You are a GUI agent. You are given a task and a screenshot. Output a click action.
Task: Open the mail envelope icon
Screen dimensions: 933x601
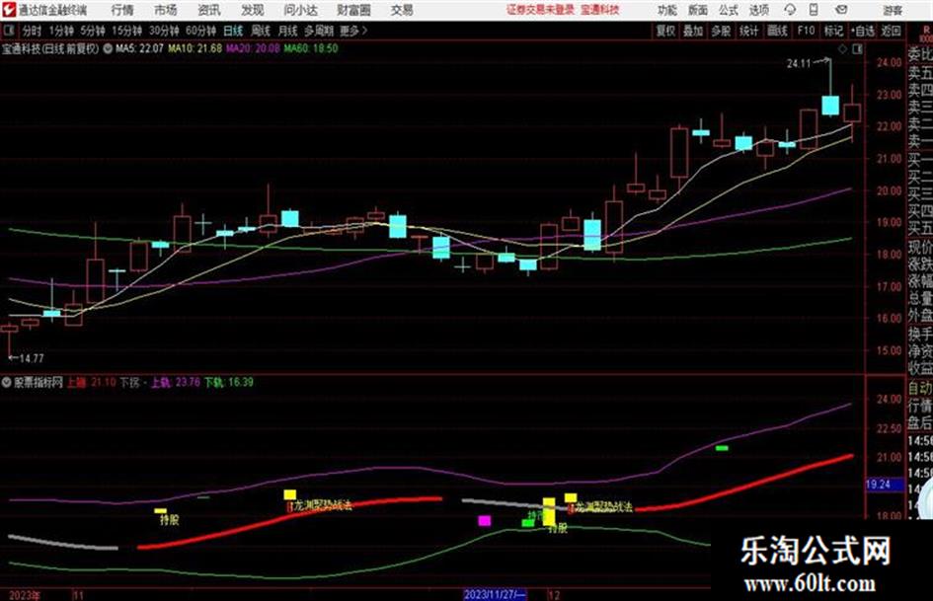(841, 10)
